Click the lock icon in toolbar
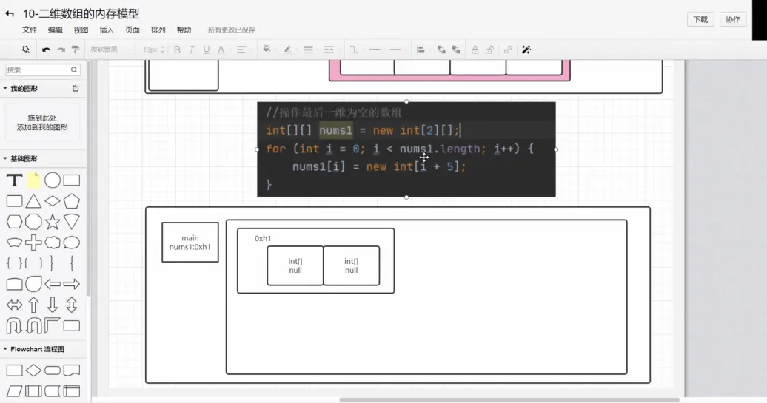 pyautogui.click(x=475, y=50)
